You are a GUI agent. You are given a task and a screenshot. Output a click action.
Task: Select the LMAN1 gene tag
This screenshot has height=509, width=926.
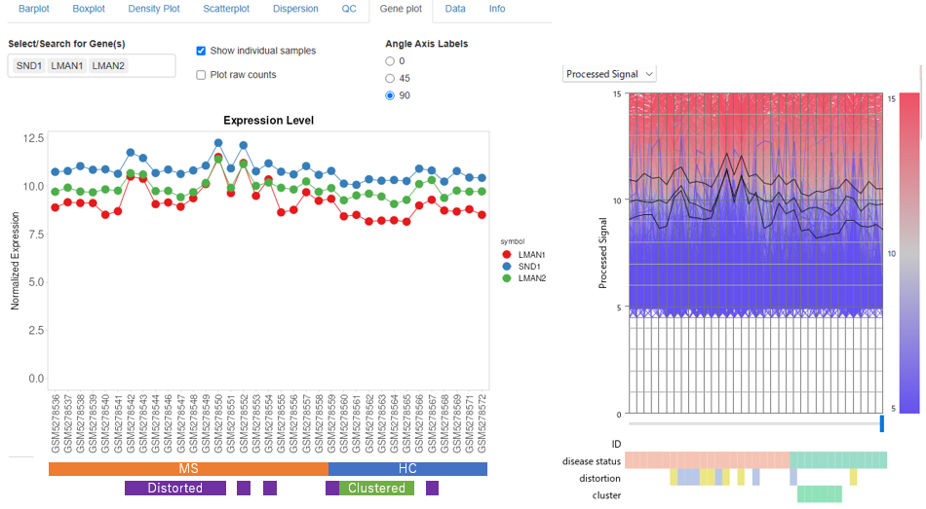[66, 65]
